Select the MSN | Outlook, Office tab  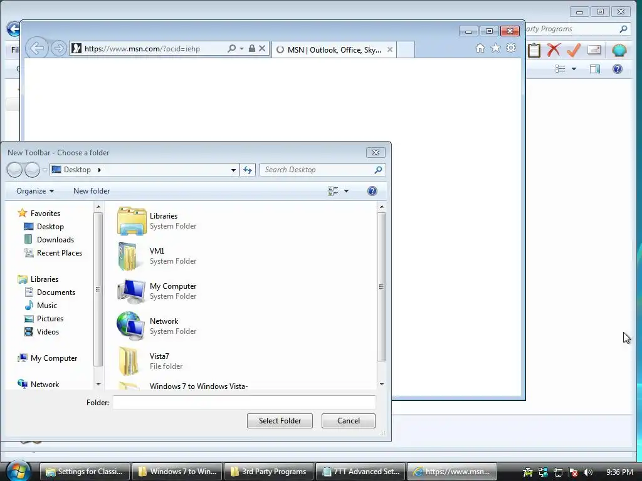(x=334, y=49)
